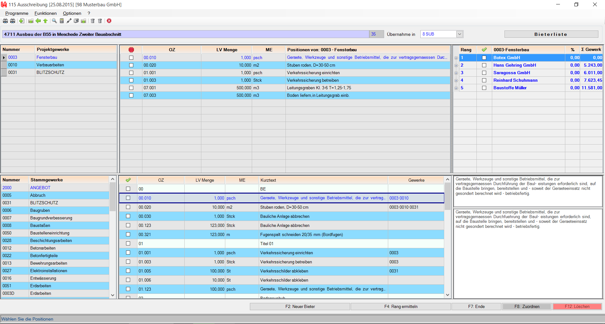Enable checkbox for row 00.321 Fugenspalt schneiden
Screen dimensions: 605x324
[x=128, y=234]
